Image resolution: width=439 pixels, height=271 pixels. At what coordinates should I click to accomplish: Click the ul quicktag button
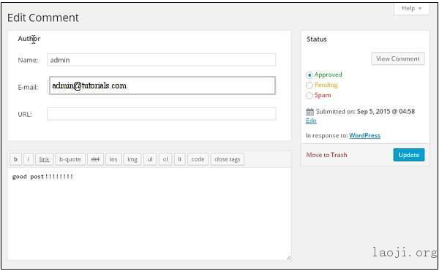click(150, 159)
